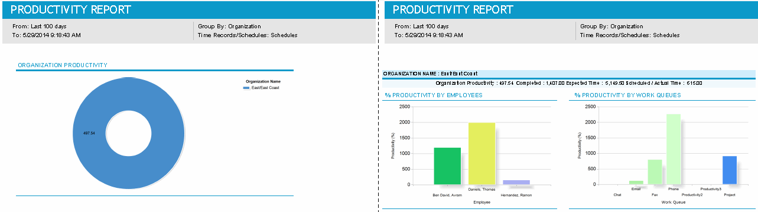Viewport: 758px width, 212px height.
Task: Click Time Records/Schedules text on donut page
Action: coord(248,35)
